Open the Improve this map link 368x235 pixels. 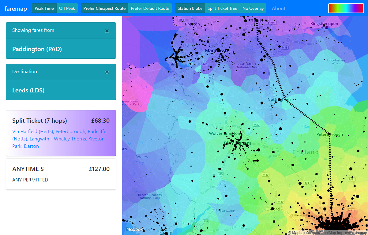(352, 233)
